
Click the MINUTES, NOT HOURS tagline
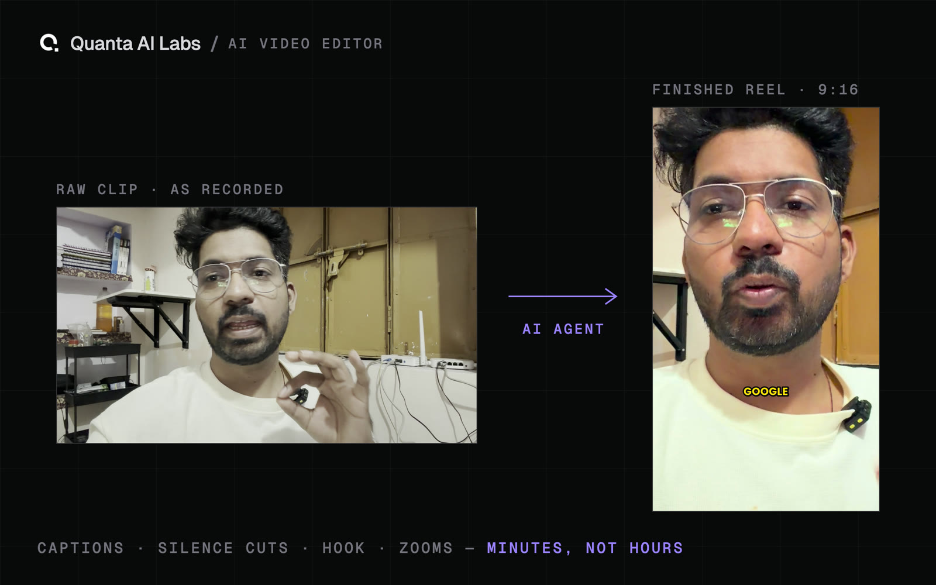click(585, 548)
